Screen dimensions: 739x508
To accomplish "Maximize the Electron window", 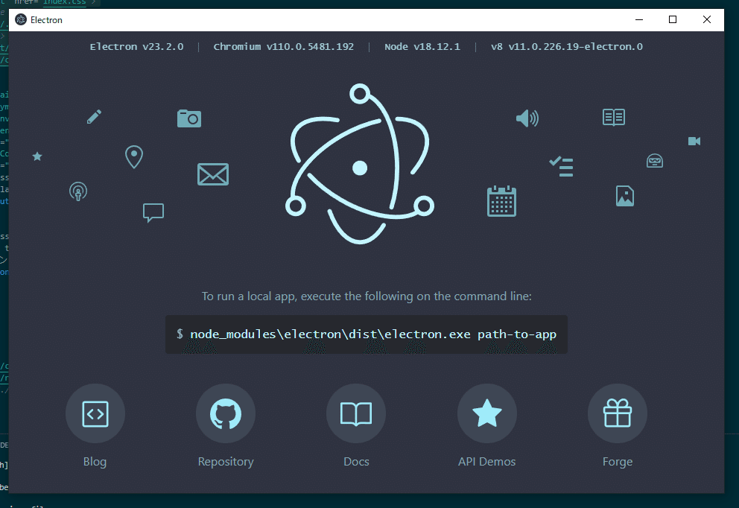I will 673,19.
